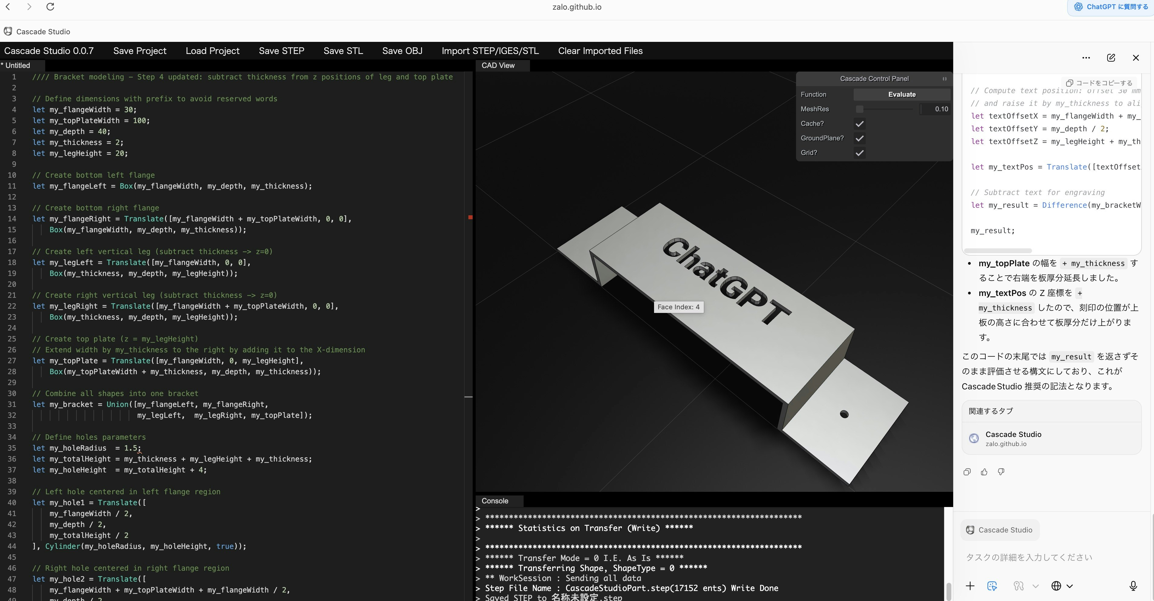Screen dimensions: 1154x601
Task: Give the response a thumbs down
Action: click(x=1001, y=472)
